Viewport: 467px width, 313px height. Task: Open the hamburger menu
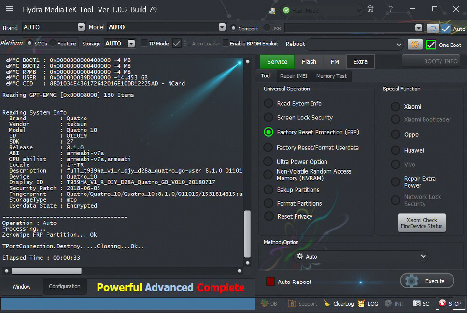(x=10, y=9)
